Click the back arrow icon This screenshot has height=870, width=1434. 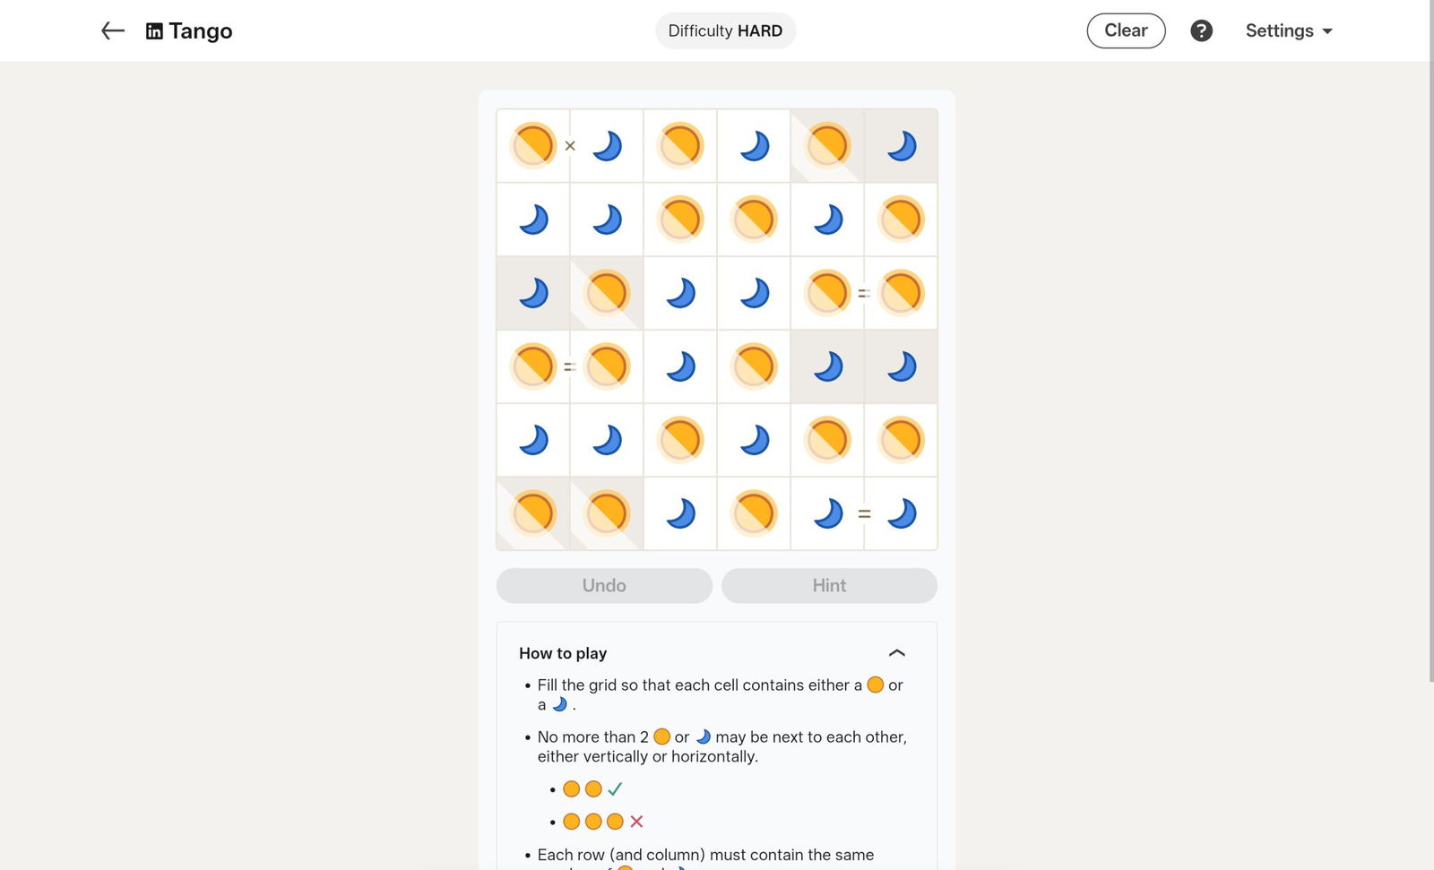pos(112,30)
